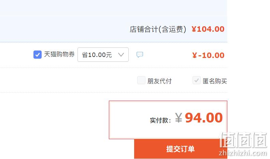The width and height of the screenshot is (270, 159).
Task: Click the 实付款 label
Action: 160,120
